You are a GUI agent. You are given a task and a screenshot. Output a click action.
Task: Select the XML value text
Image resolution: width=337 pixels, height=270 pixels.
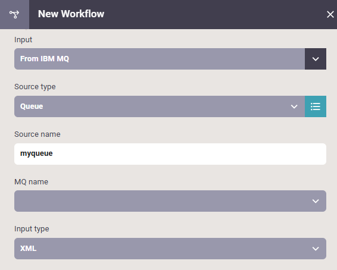coord(28,249)
